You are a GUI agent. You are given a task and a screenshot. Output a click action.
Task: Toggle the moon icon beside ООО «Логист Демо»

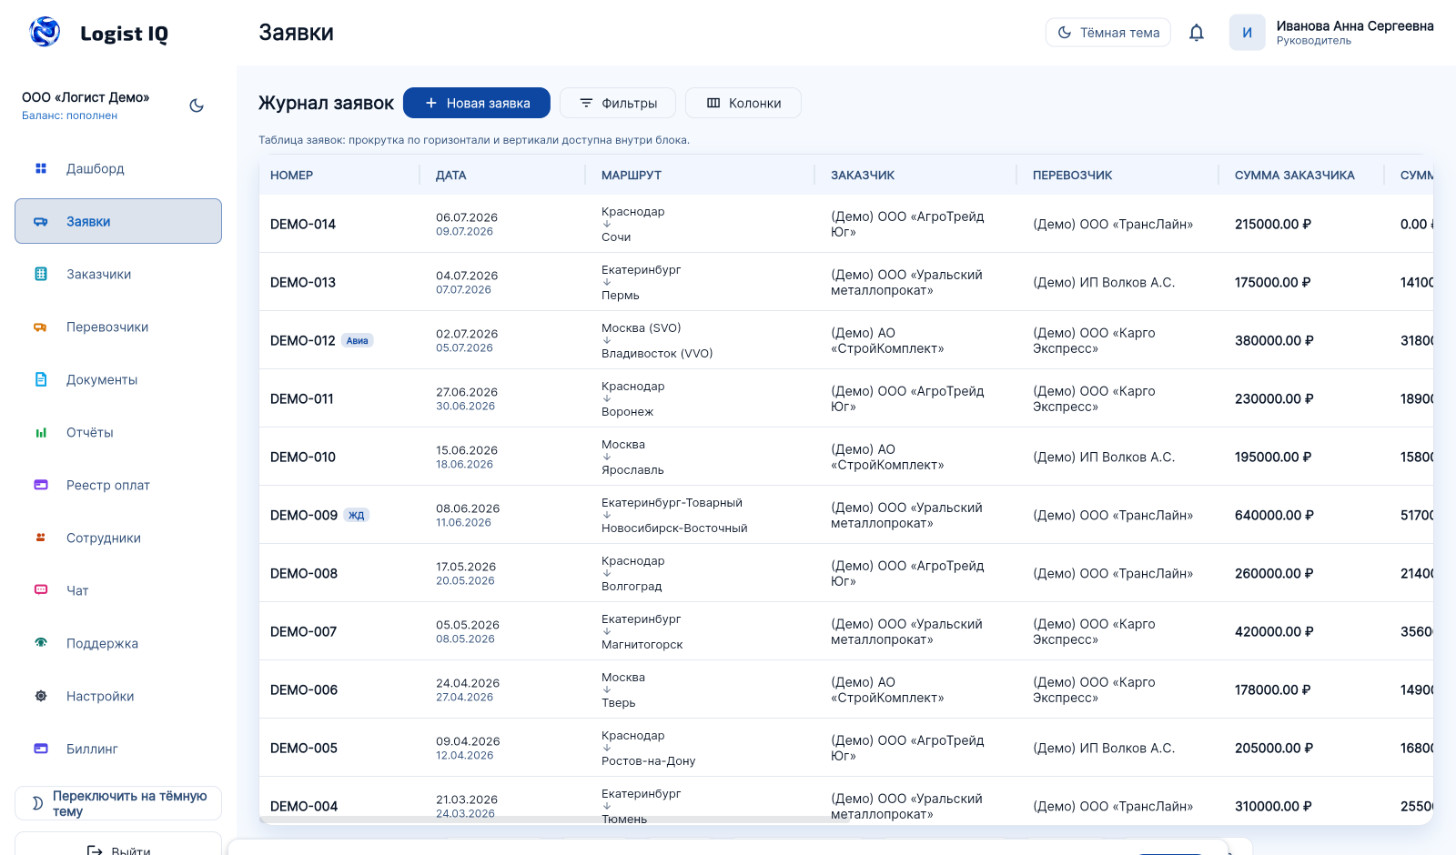point(197,106)
